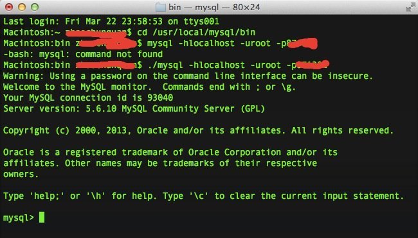
Task: Click the folder proxy icon in title bar
Action: [x=161, y=7]
